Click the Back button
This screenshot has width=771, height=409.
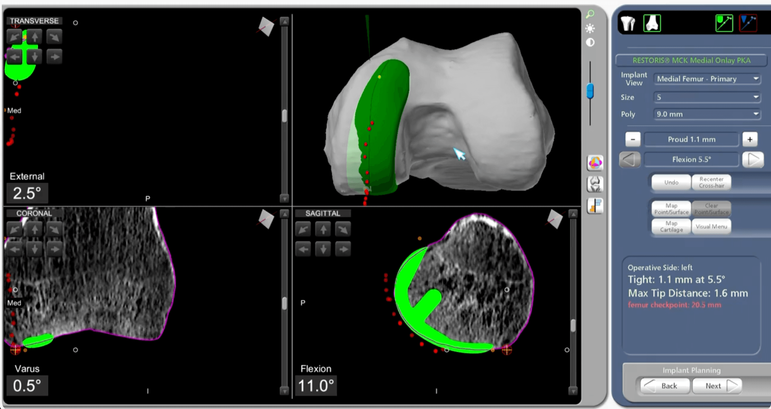[665, 386]
